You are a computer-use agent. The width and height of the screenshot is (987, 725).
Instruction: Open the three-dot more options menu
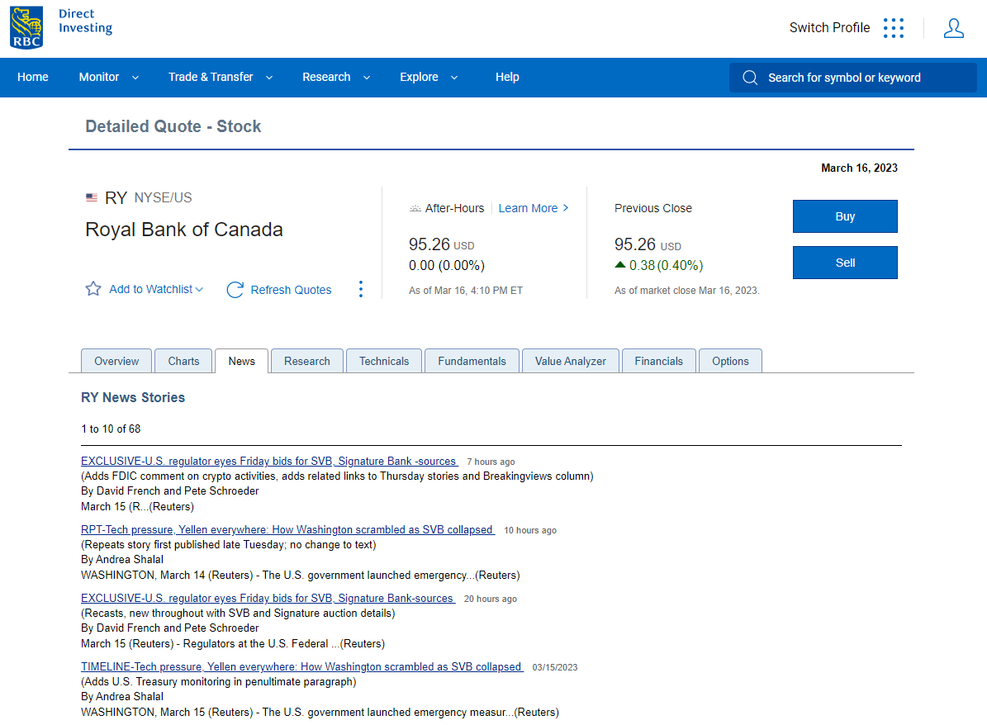point(361,289)
